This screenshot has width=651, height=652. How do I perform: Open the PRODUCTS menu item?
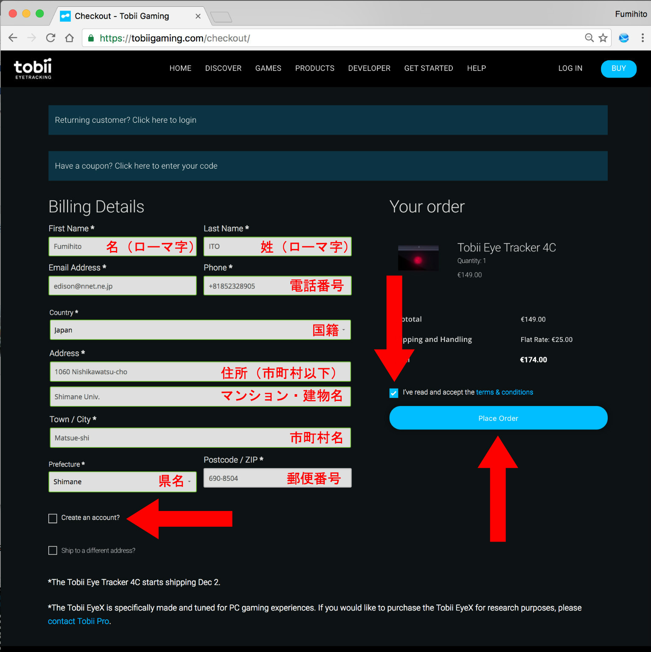coord(315,68)
